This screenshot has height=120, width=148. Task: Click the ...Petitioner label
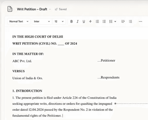coord(106,61)
